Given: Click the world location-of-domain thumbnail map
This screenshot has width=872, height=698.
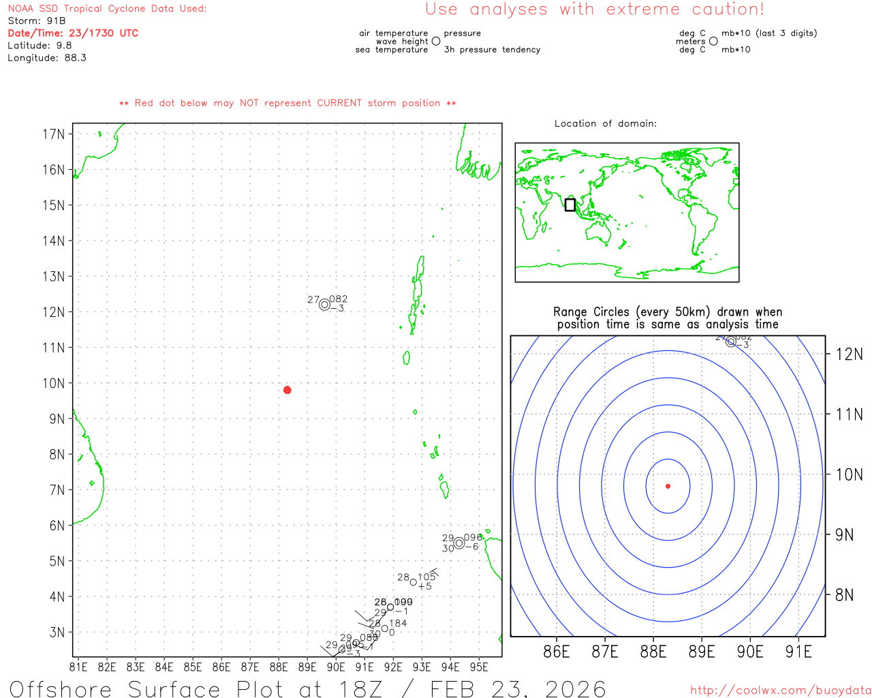Looking at the screenshot, I should click(627, 213).
